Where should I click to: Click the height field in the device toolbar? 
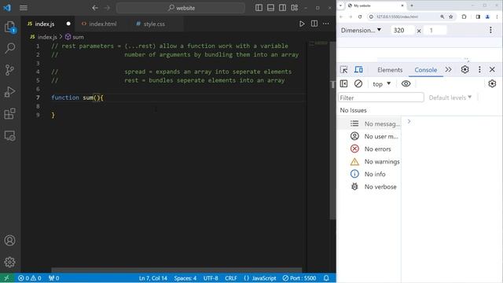435,30
